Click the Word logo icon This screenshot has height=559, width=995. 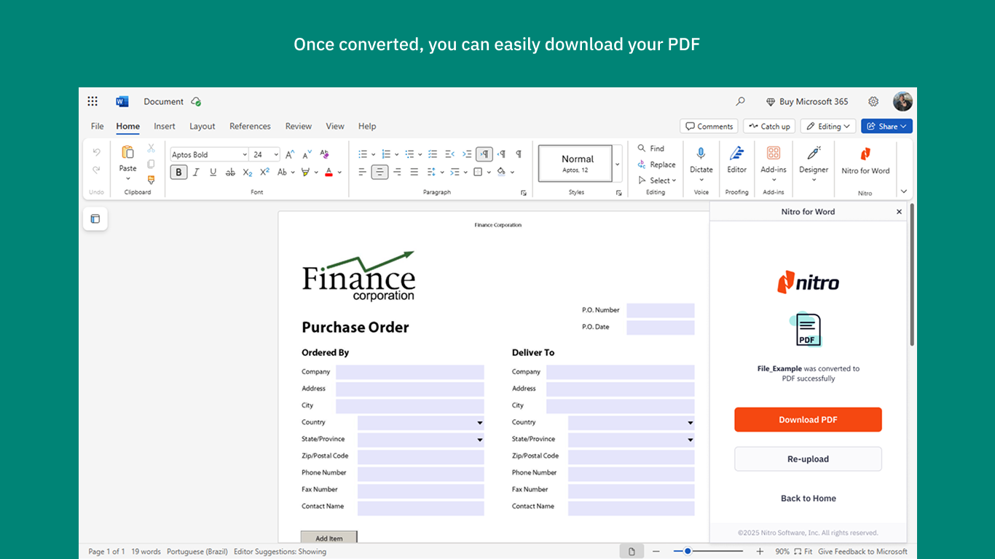pyautogui.click(x=122, y=101)
